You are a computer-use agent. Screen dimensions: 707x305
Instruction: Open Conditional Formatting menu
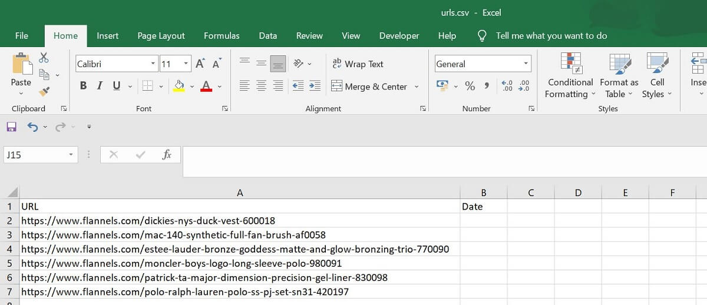point(570,75)
